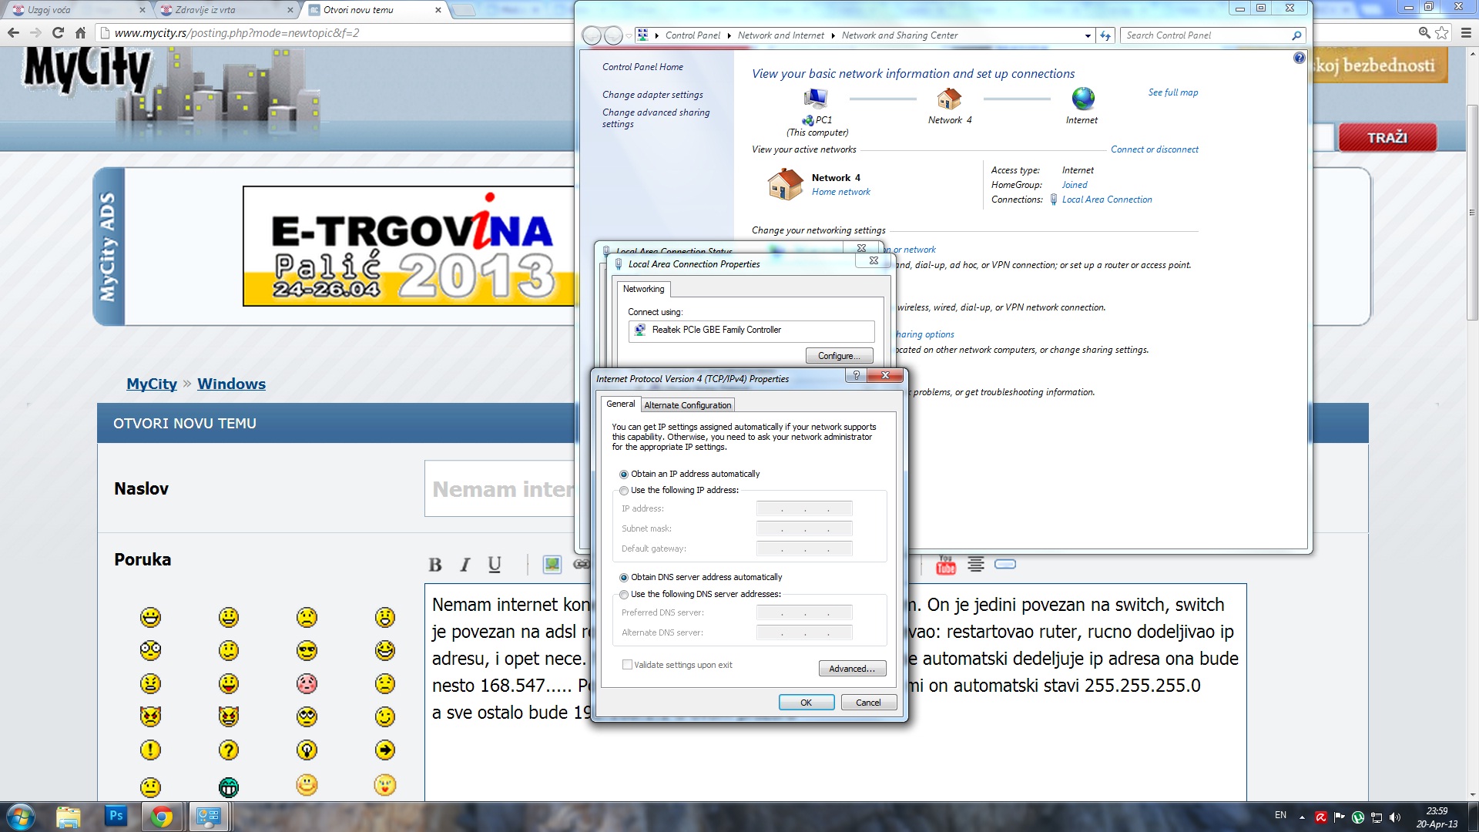The width and height of the screenshot is (1479, 832).
Task: Select Use the following IP address
Action: 624,491
